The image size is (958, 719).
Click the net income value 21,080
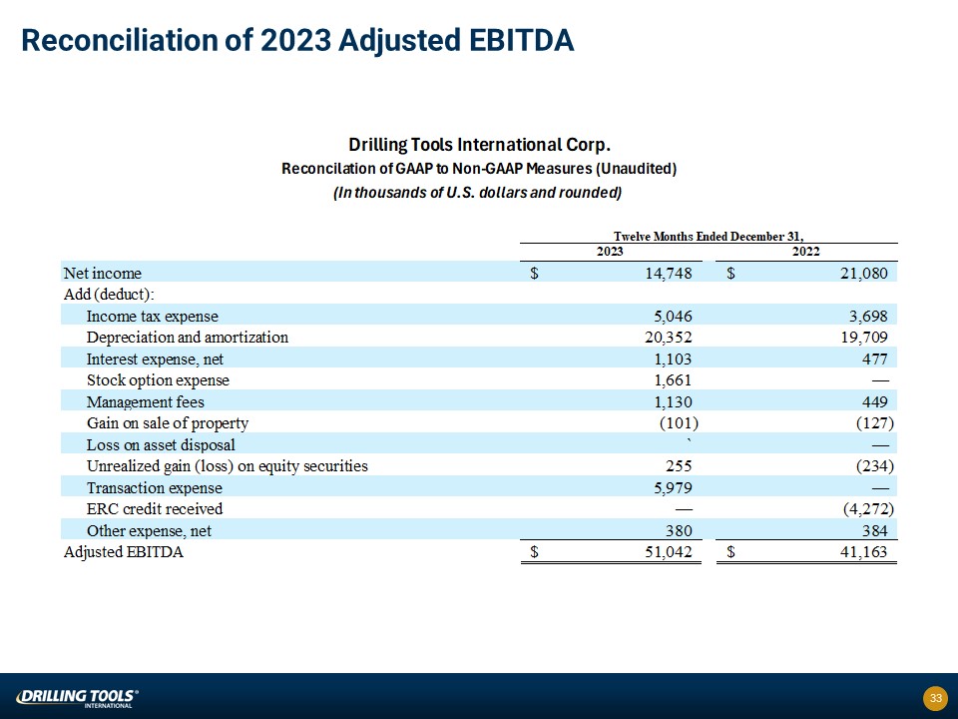coord(864,274)
